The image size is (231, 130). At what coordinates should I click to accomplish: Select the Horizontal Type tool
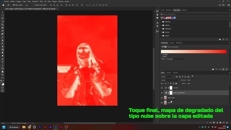coord(3,62)
